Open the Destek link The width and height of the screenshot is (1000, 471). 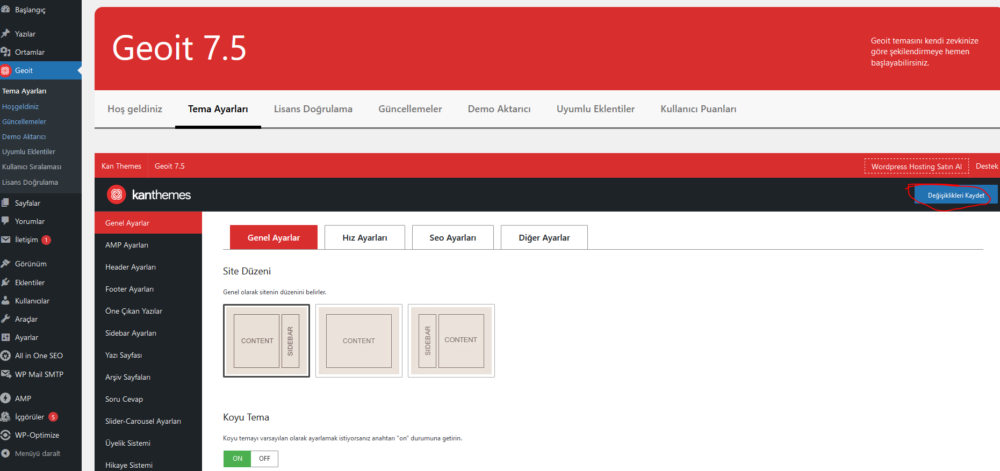[987, 166]
